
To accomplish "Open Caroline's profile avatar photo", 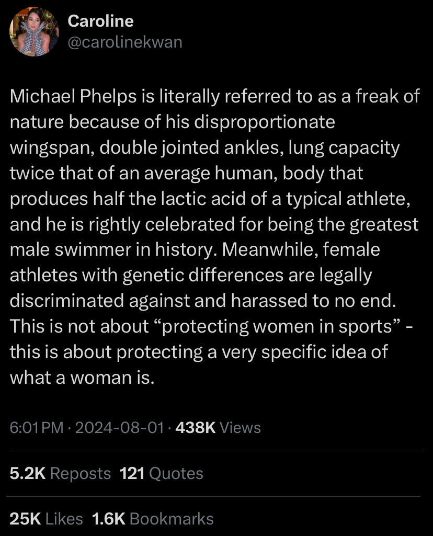I will [x=34, y=32].
